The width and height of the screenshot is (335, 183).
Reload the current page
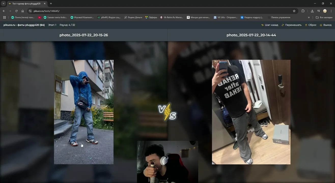(16, 11)
